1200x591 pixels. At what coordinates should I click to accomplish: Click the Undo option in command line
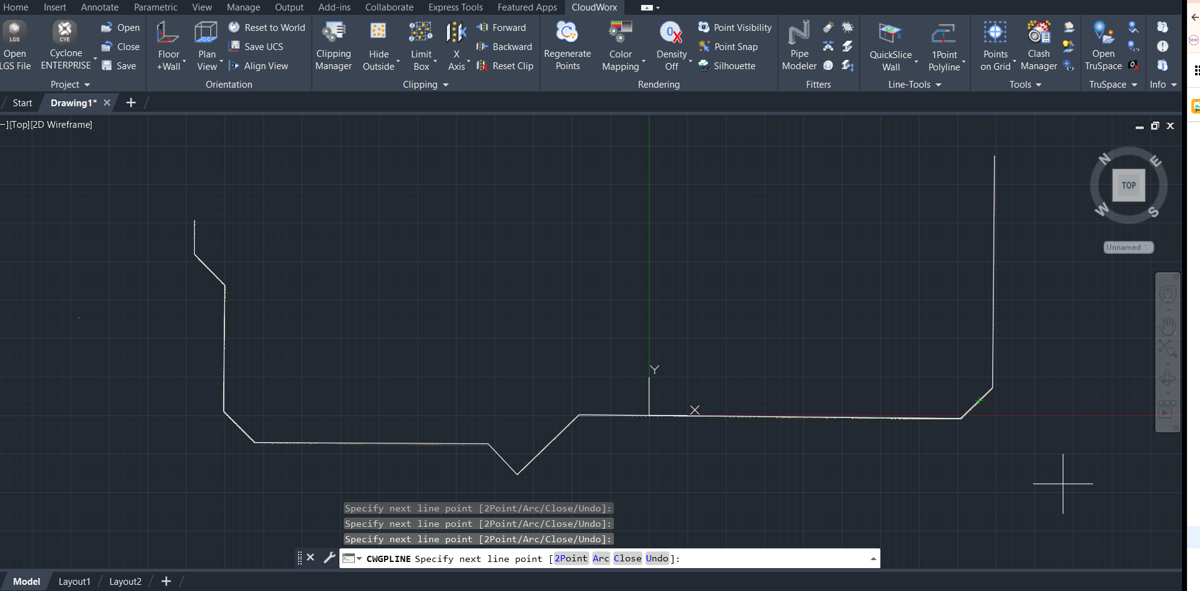pos(657,559)
